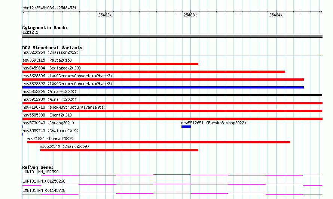Viewport: 333px width, 199px height.
Task: Click the right arrow end of ruler
Action: [321, 12]
